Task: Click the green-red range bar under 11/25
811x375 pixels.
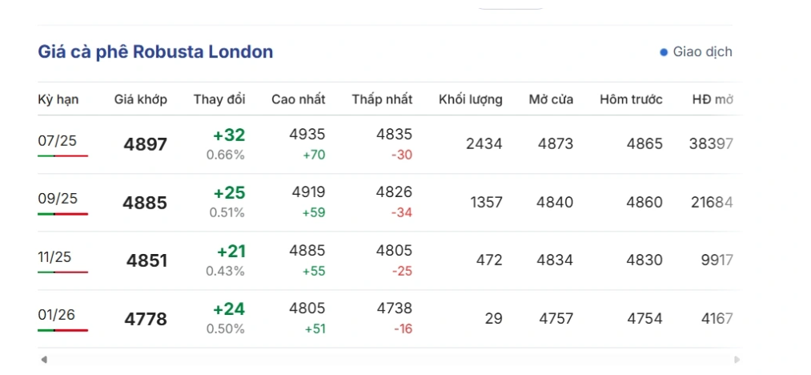Action: coord(62,272)
